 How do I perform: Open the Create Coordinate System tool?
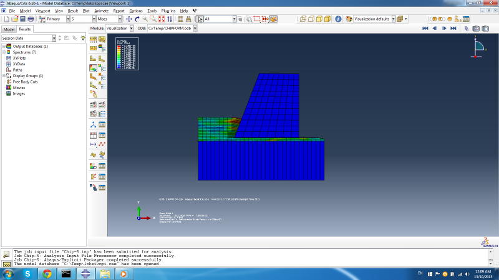pyautogui.click(x=93, y=125)
